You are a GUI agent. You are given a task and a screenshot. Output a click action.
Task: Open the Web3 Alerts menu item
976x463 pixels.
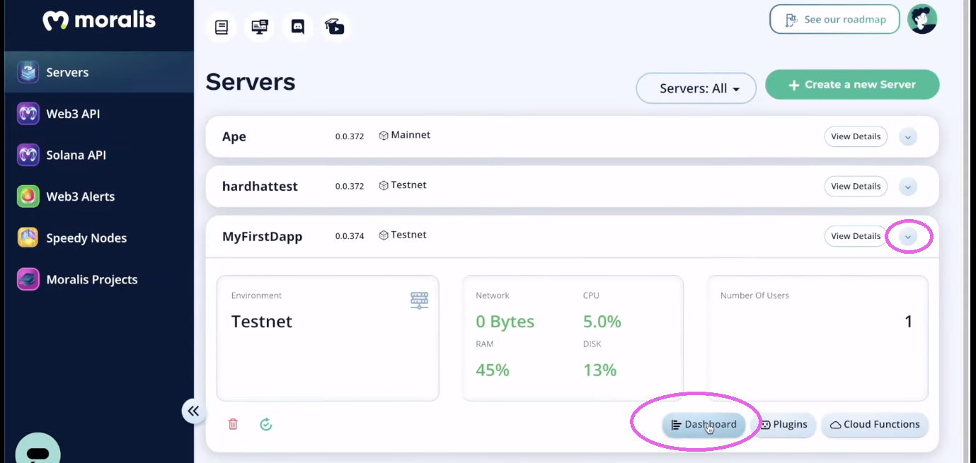point(99,197)
